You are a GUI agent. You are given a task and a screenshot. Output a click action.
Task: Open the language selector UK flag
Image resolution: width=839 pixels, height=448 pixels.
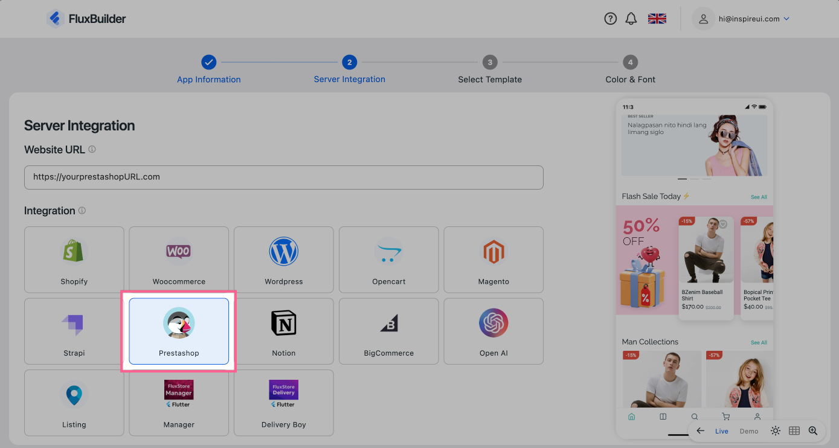coord(657,19)
